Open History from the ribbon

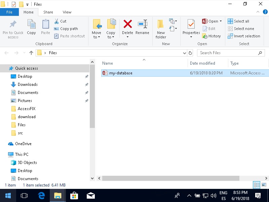(x=212, y=36)
